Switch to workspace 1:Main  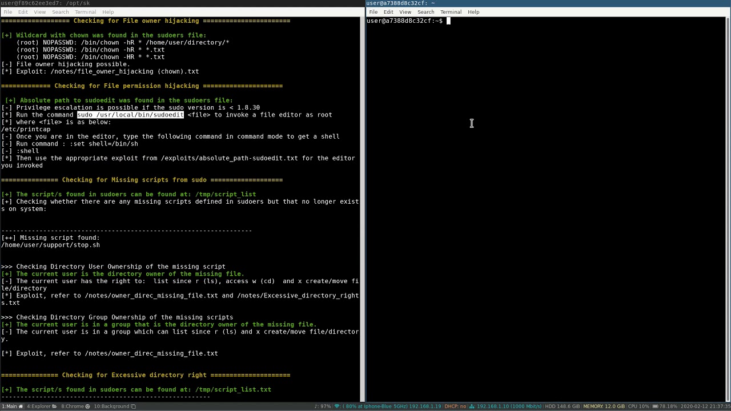12,406
